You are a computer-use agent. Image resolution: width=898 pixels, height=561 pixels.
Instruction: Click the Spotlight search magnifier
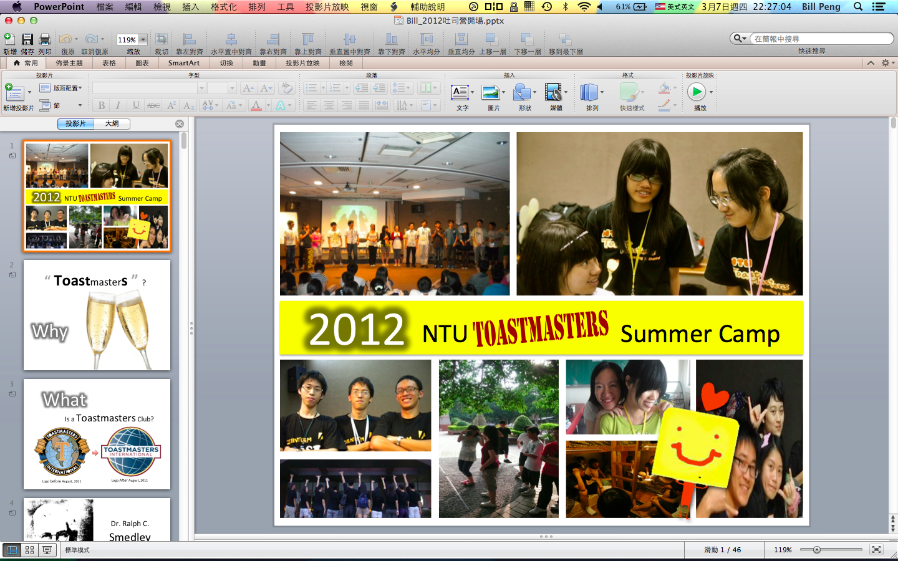pos(858,7)
